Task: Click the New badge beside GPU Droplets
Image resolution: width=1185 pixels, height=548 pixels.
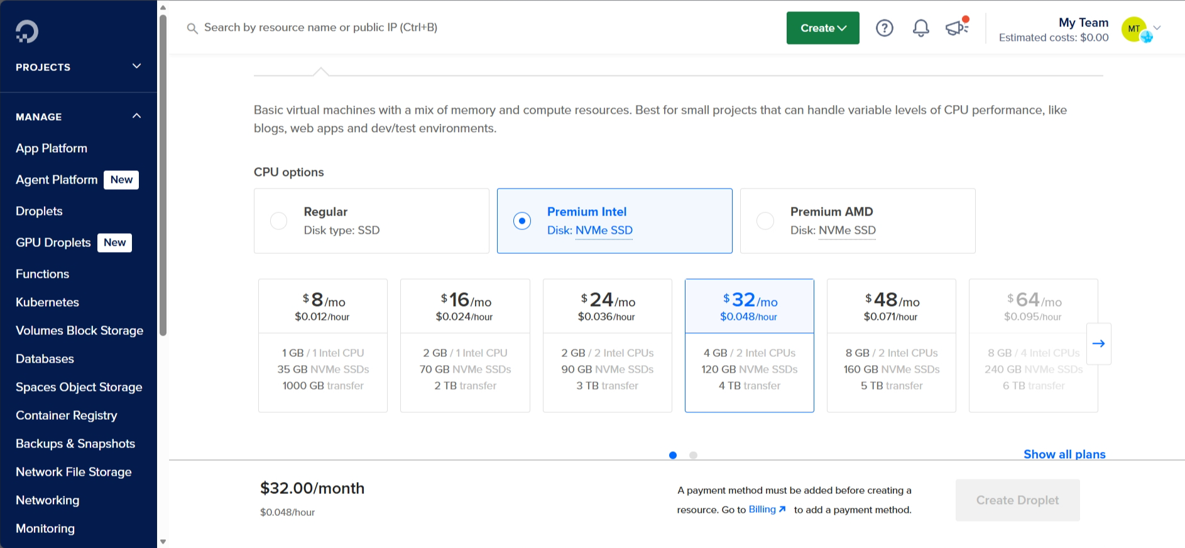Action: pyautogui.click(x=114, y=243)
